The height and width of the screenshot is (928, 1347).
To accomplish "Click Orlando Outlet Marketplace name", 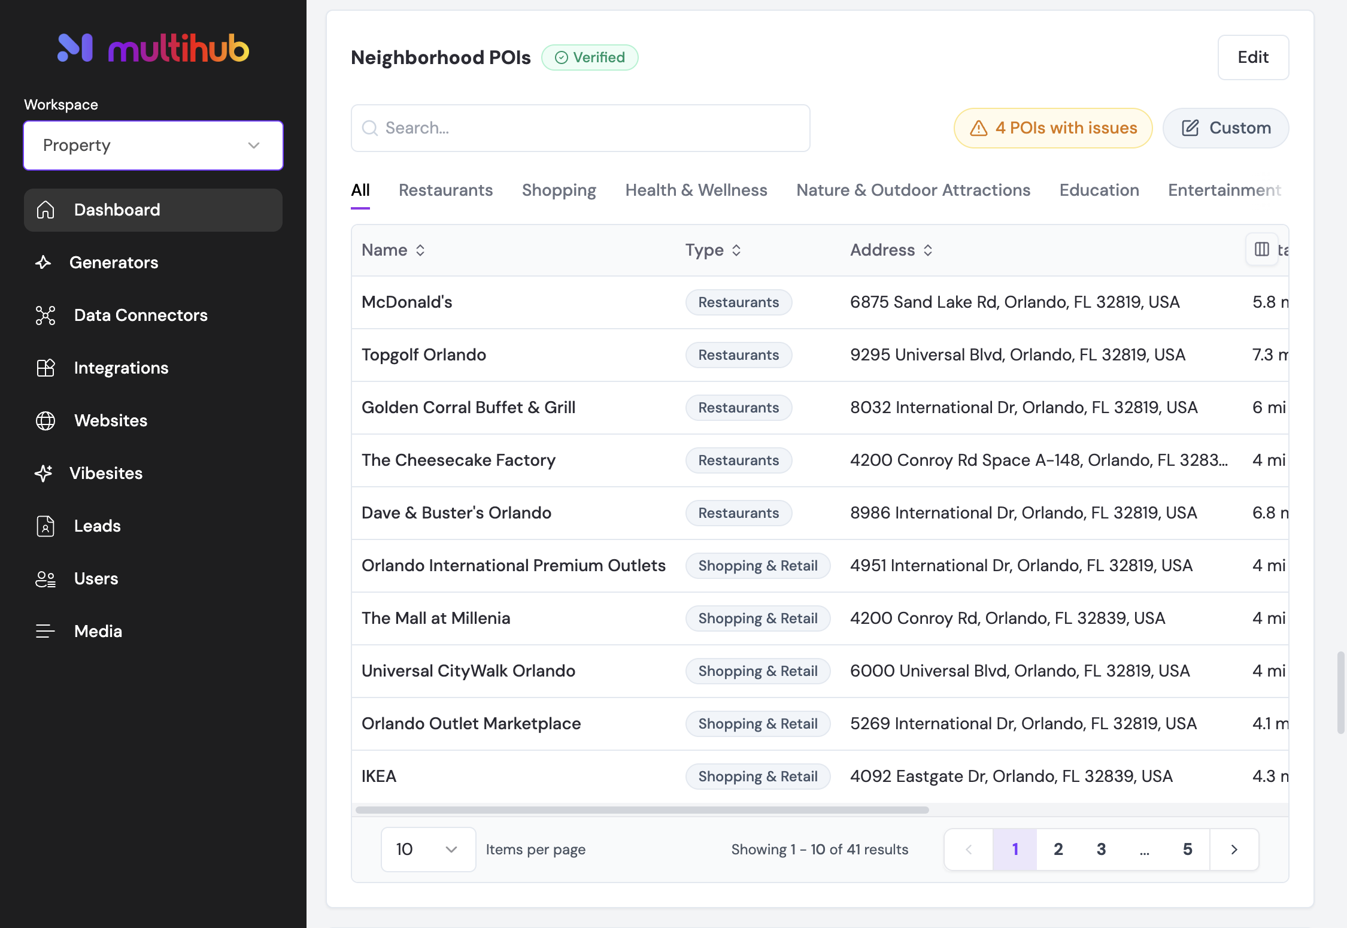I will [471, 724].
